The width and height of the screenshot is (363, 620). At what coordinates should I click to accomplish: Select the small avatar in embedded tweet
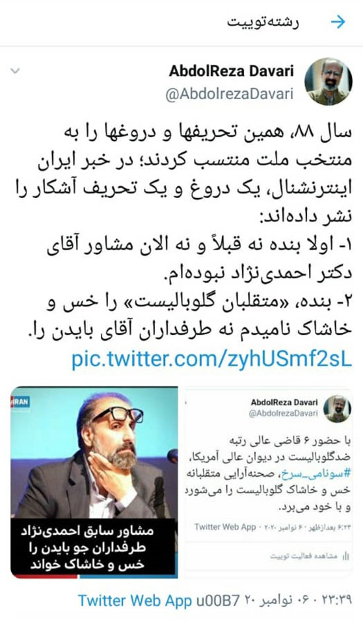coord(337,409)
